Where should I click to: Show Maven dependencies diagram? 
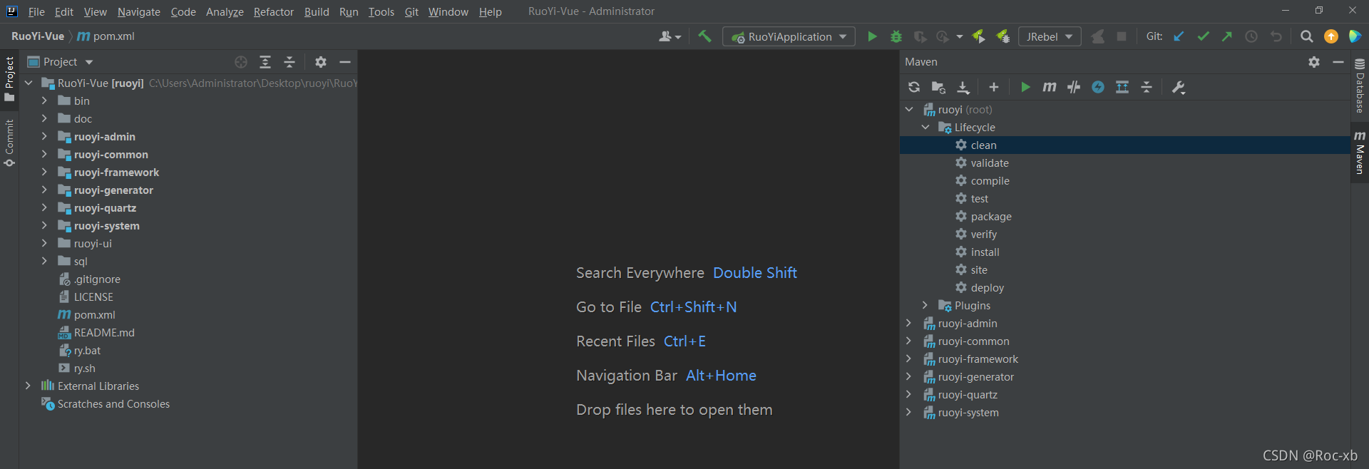[x=1122, y=87]
